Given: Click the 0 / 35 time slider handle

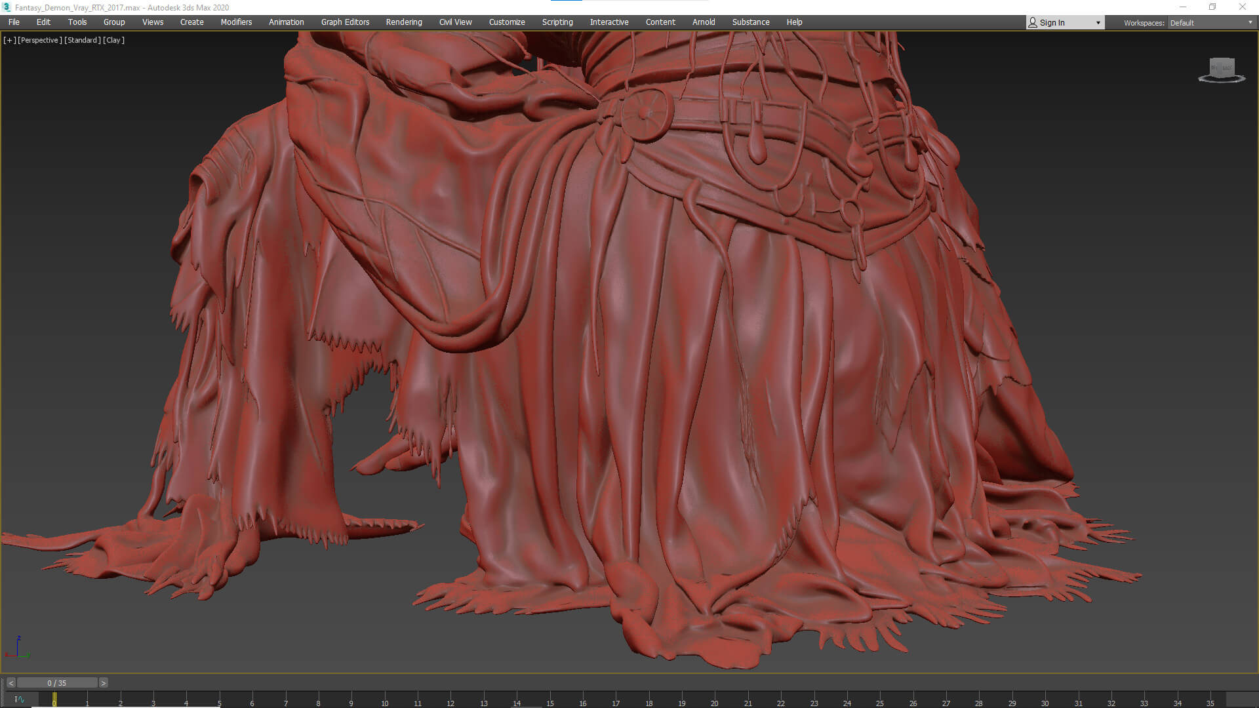Looking at the screenshot, I should (x=57, y=683).
